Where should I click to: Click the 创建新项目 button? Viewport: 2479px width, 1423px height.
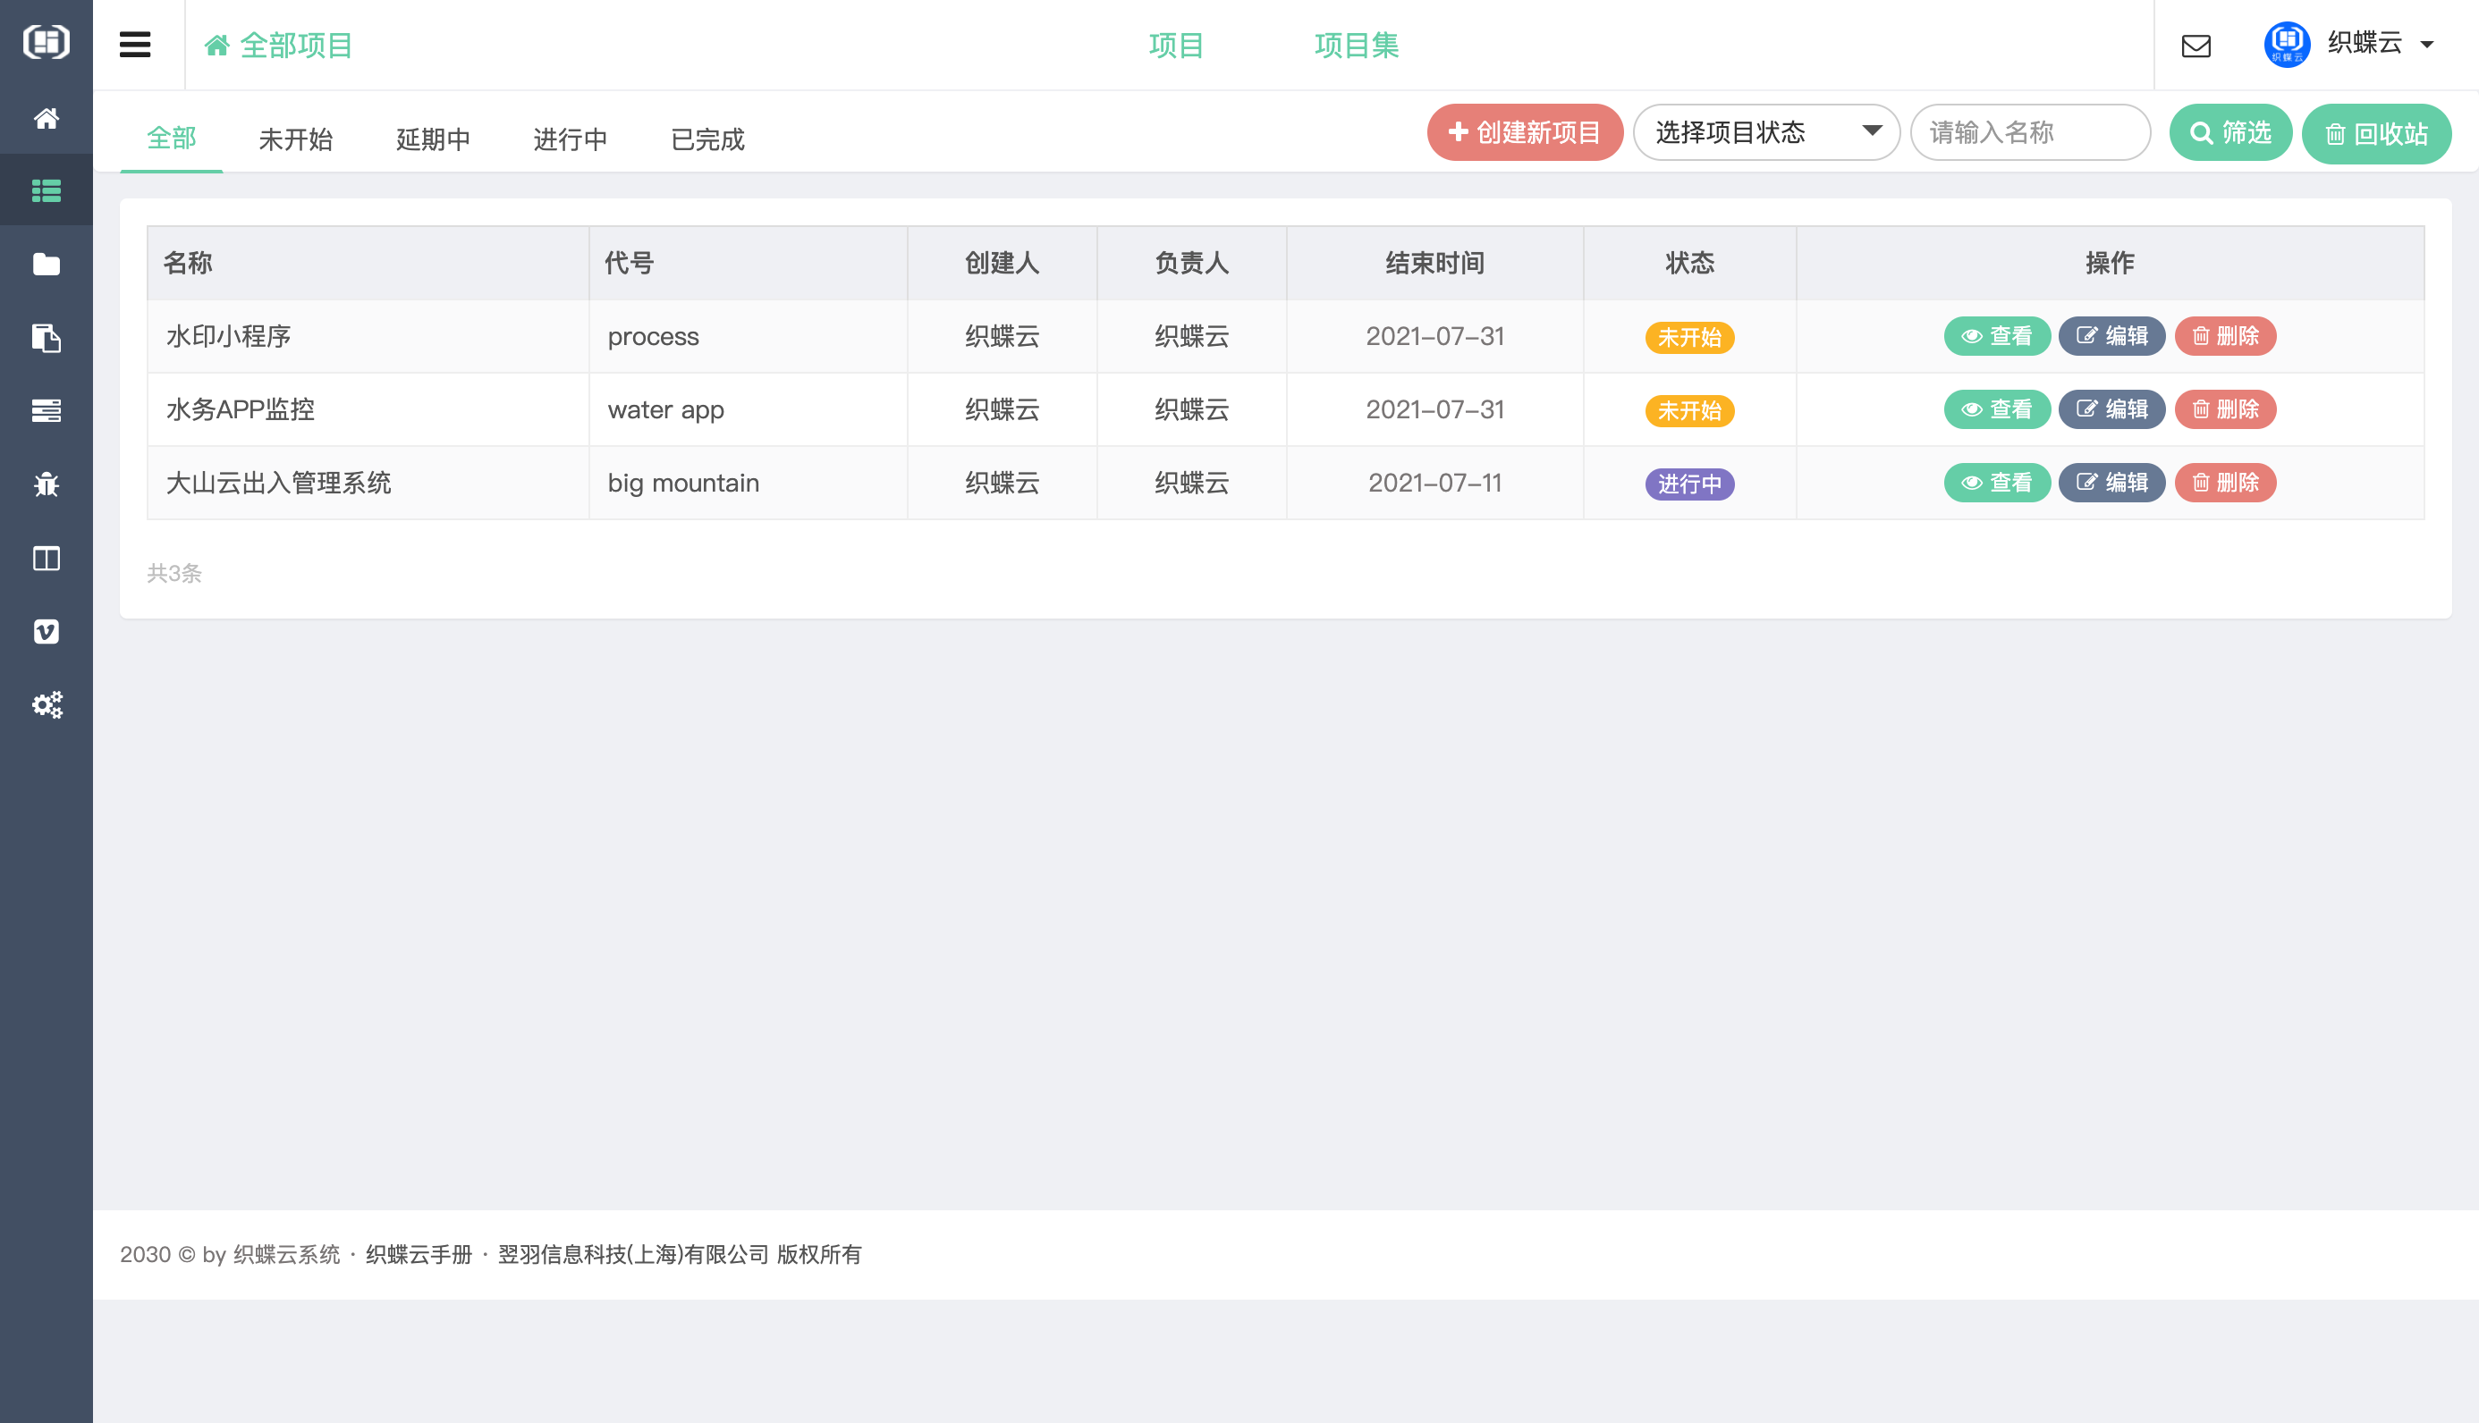point(1524,132)
